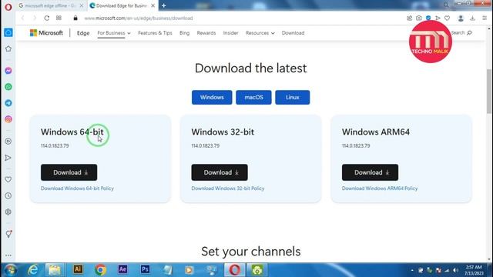The width and height of the screenshot is (493, 277).
Task: Click the volume speaker tray icon
Action: click(455, 270)
